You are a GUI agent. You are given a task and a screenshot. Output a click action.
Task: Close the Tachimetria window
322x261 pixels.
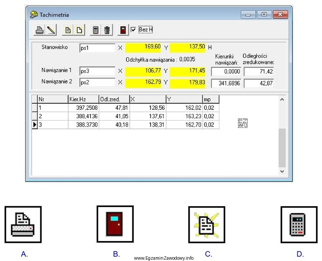click(280, 15)
